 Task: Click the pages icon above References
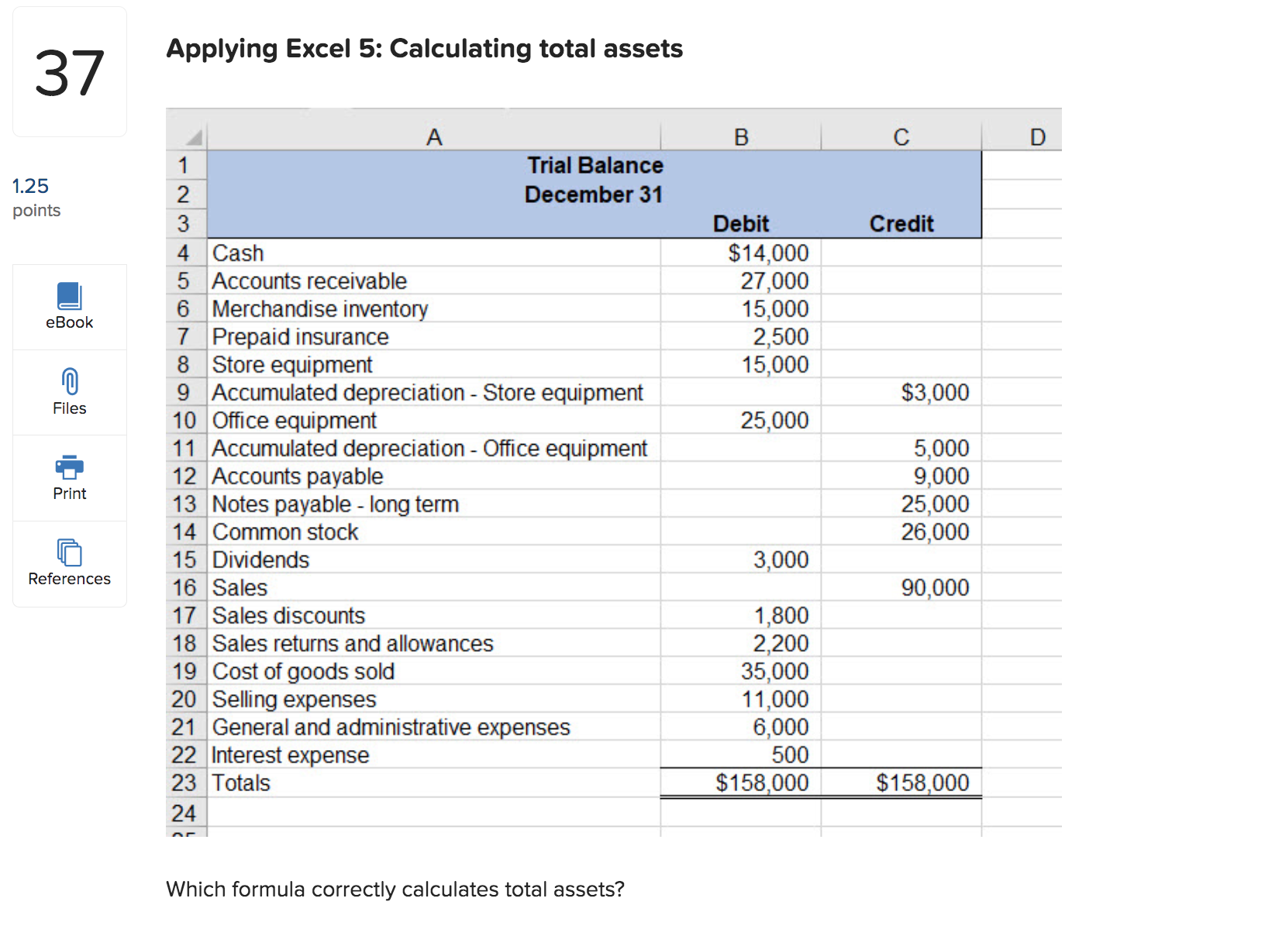[69, 551]
